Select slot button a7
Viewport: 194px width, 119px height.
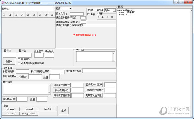click(x=40, y=15)
